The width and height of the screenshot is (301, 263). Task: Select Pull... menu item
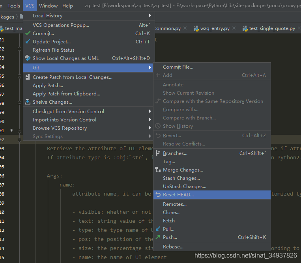[212, 229]
